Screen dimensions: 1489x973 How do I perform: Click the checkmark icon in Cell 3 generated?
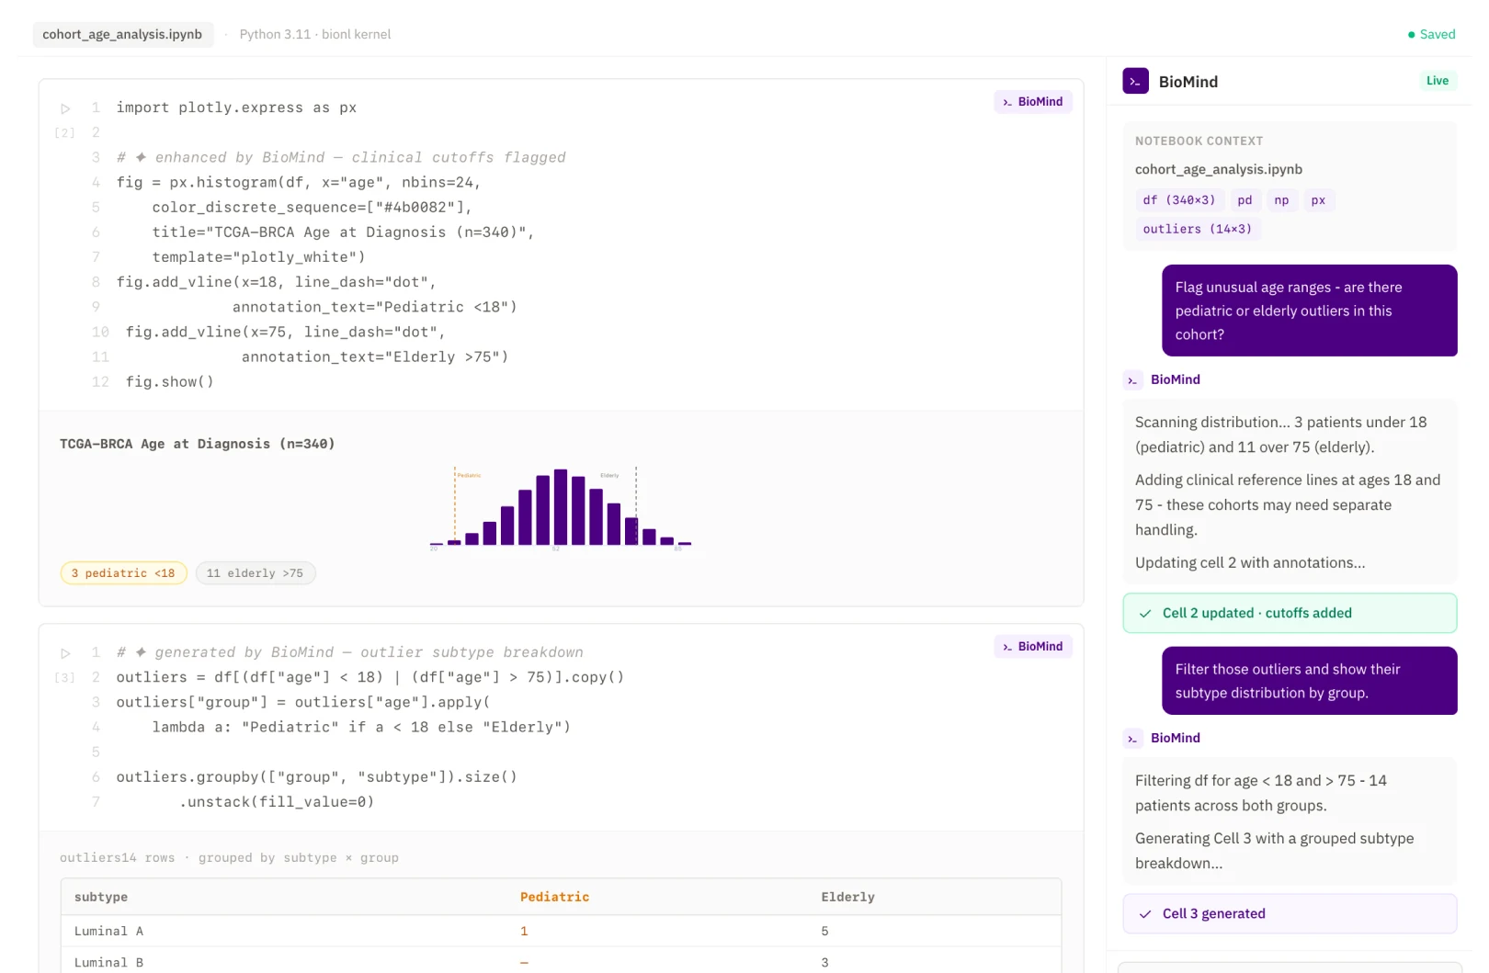pyautogui.click(x=1145, y=914)
